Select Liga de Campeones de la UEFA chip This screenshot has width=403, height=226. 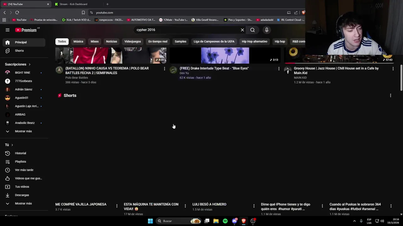pyautogui.click(x=214, y=41)
